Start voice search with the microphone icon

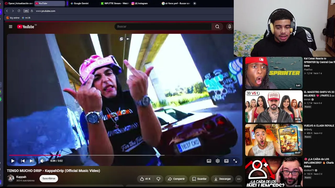point(230,27)
